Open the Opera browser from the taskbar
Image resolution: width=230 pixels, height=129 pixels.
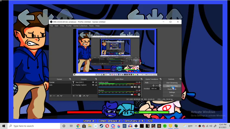[107, 126]
